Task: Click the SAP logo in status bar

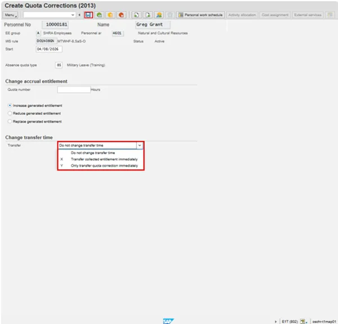Action: coord(168,321)
